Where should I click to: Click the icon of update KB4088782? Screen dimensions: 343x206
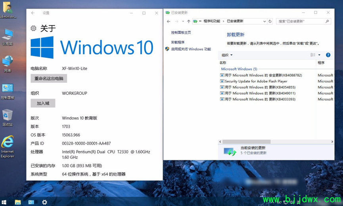(222, 75)
